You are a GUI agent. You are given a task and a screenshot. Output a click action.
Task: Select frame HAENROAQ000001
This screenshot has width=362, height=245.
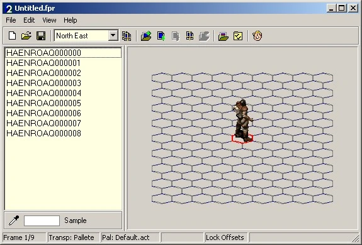(63, 63)
